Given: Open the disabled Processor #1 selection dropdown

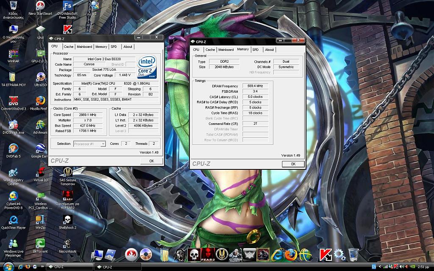Looking at the screenshot, I should [89, 144].
